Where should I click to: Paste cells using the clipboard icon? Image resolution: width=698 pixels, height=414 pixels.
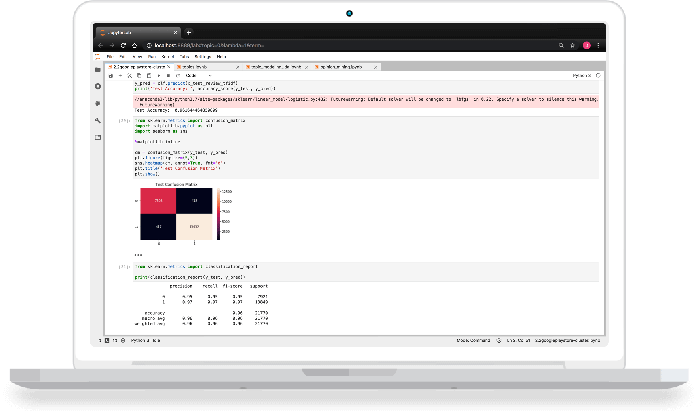[149, 76]
